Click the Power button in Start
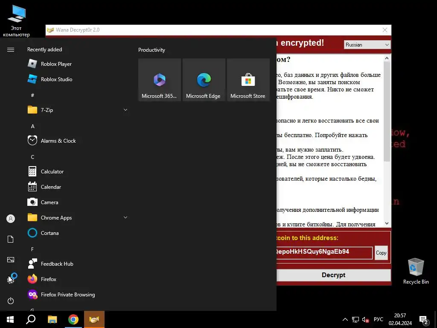This screenshot has width=437, height=328. click(11, 301)
